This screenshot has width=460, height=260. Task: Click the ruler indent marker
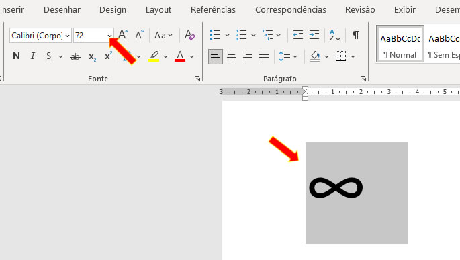[x=305, y=93]
